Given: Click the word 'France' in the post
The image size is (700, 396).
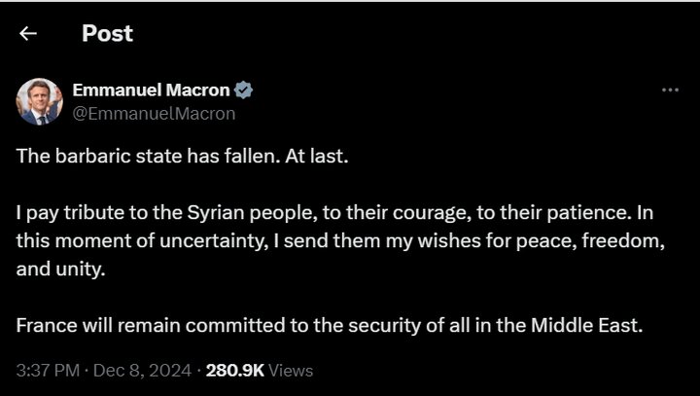Looking at the screenshot, I should pos(44,326).
